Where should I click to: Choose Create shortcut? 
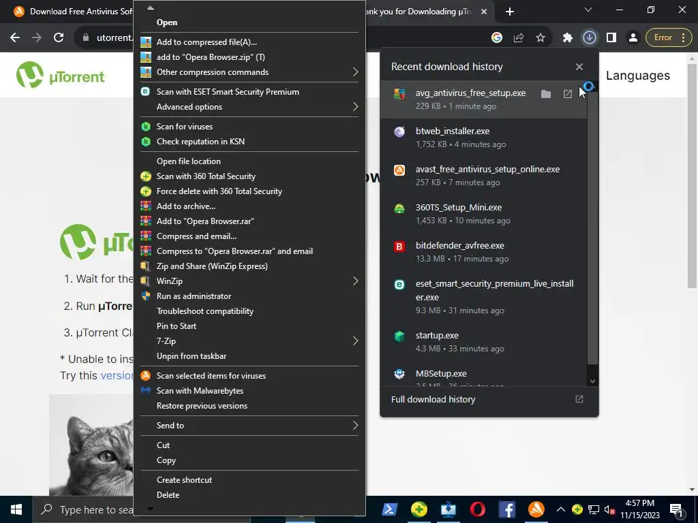pyautogui.click(x=249, y=480)
